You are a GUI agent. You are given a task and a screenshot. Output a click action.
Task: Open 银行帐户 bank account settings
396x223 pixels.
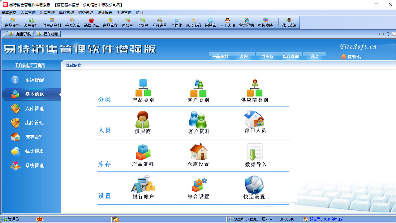point(143,186)
